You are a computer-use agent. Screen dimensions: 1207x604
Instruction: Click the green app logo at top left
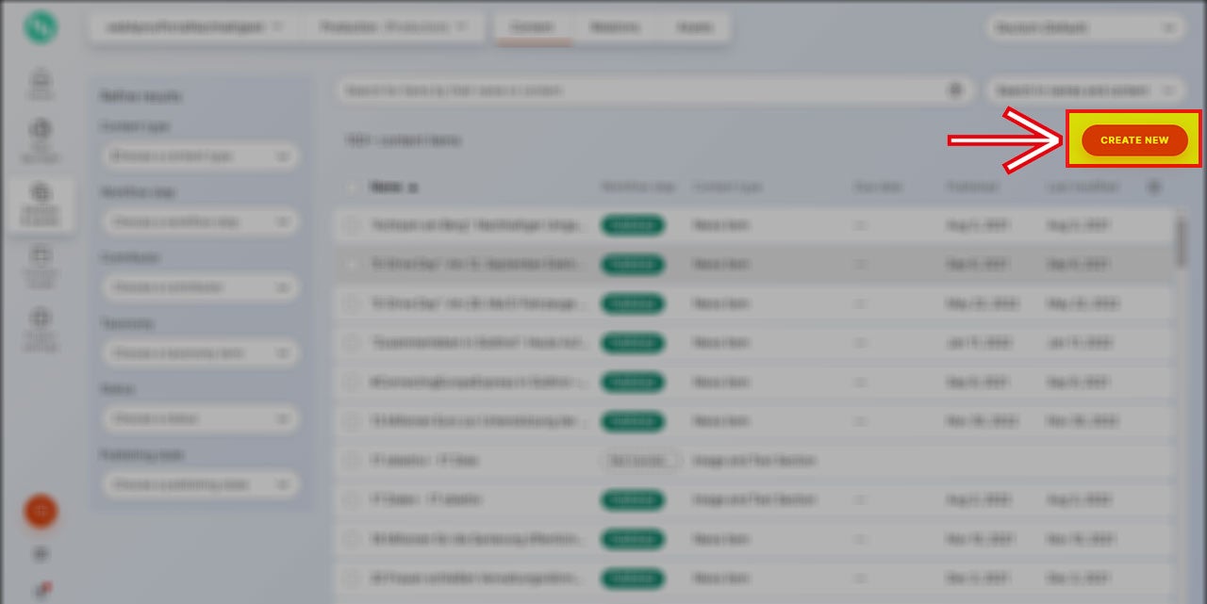point(41,27)
